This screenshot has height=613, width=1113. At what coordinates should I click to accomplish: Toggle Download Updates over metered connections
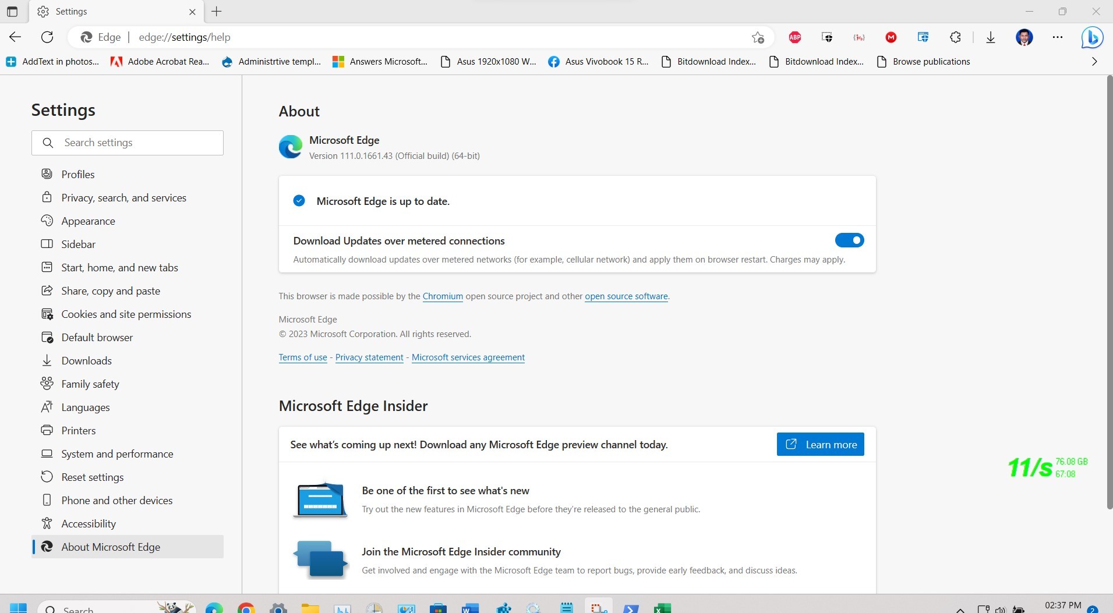point(849,240)
